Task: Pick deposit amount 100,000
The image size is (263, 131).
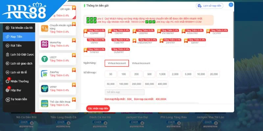Action: click(x=124, y=84)
